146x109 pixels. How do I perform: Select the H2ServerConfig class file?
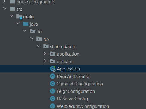[72, 99]
